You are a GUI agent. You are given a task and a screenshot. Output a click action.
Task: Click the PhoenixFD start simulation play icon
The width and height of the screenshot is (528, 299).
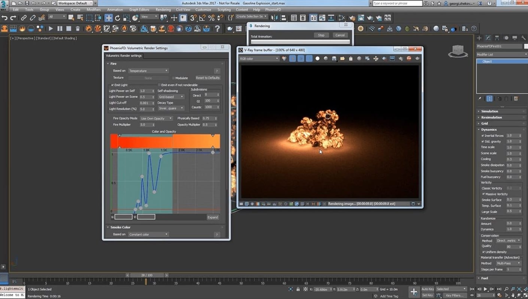tap(51, 28)
